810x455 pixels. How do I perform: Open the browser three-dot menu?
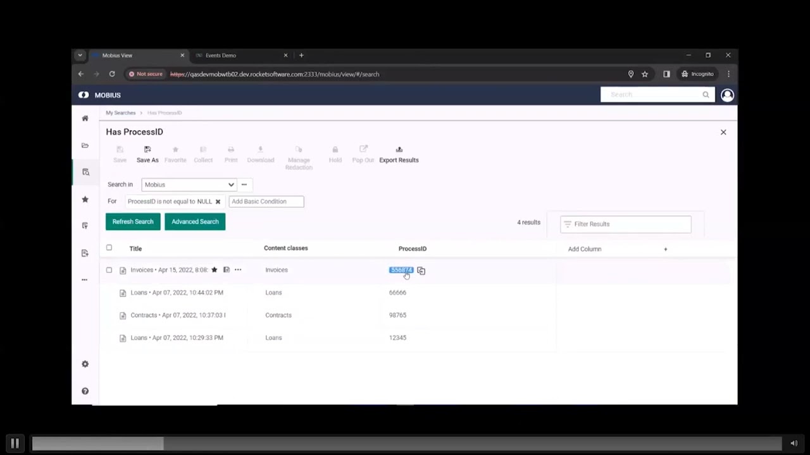(728, 74)
